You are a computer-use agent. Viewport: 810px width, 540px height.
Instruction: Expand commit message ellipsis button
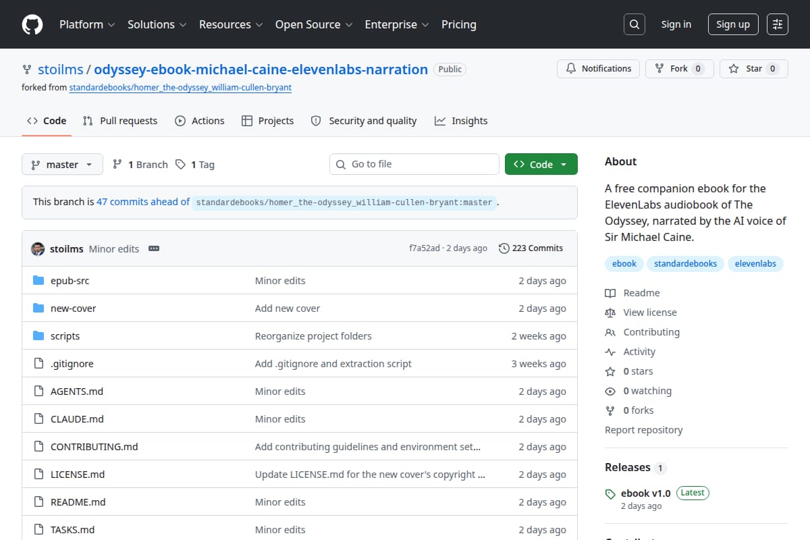pos(154,248)
